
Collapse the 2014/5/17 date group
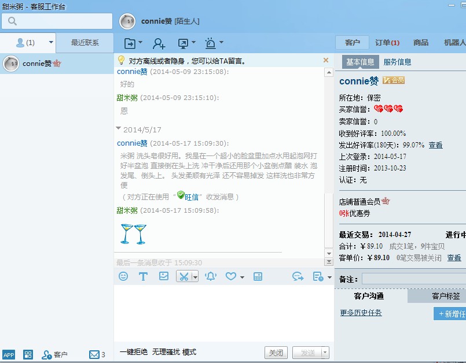tap(118, 128)
